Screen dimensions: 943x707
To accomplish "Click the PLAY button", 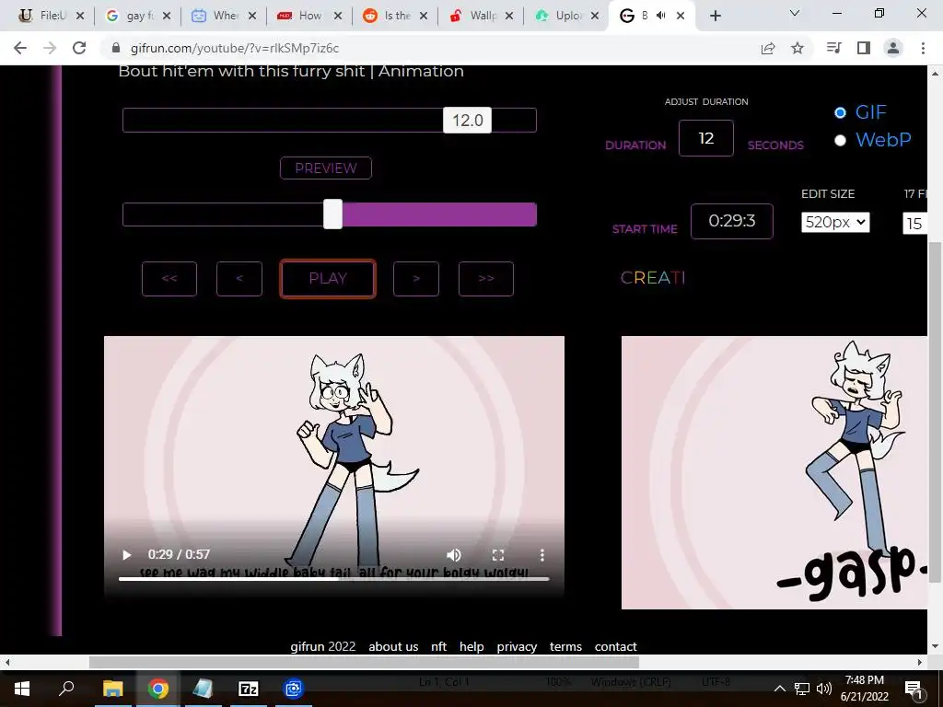I will pos(328,278).
